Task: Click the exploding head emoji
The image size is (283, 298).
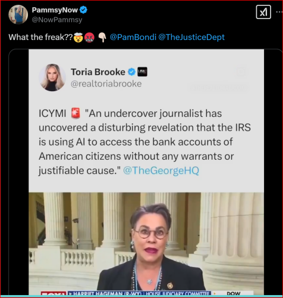Action: point(78,38)
